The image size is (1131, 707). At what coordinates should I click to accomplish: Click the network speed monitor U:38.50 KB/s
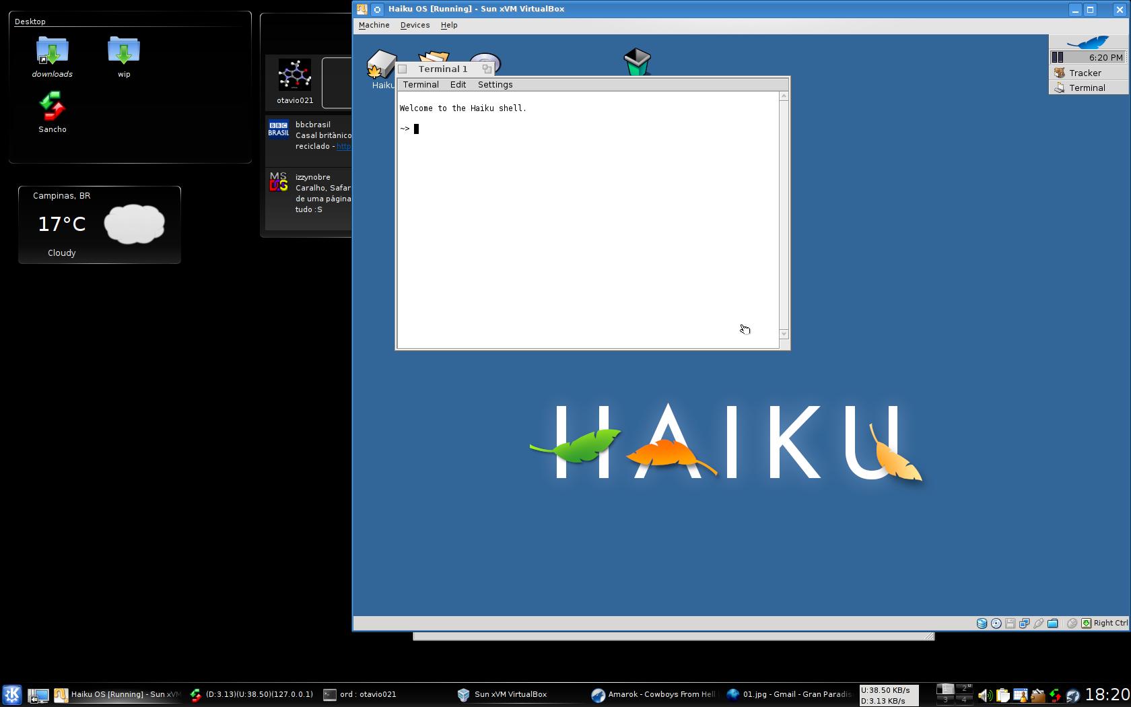pyautogui.click(x=889, y=695)
